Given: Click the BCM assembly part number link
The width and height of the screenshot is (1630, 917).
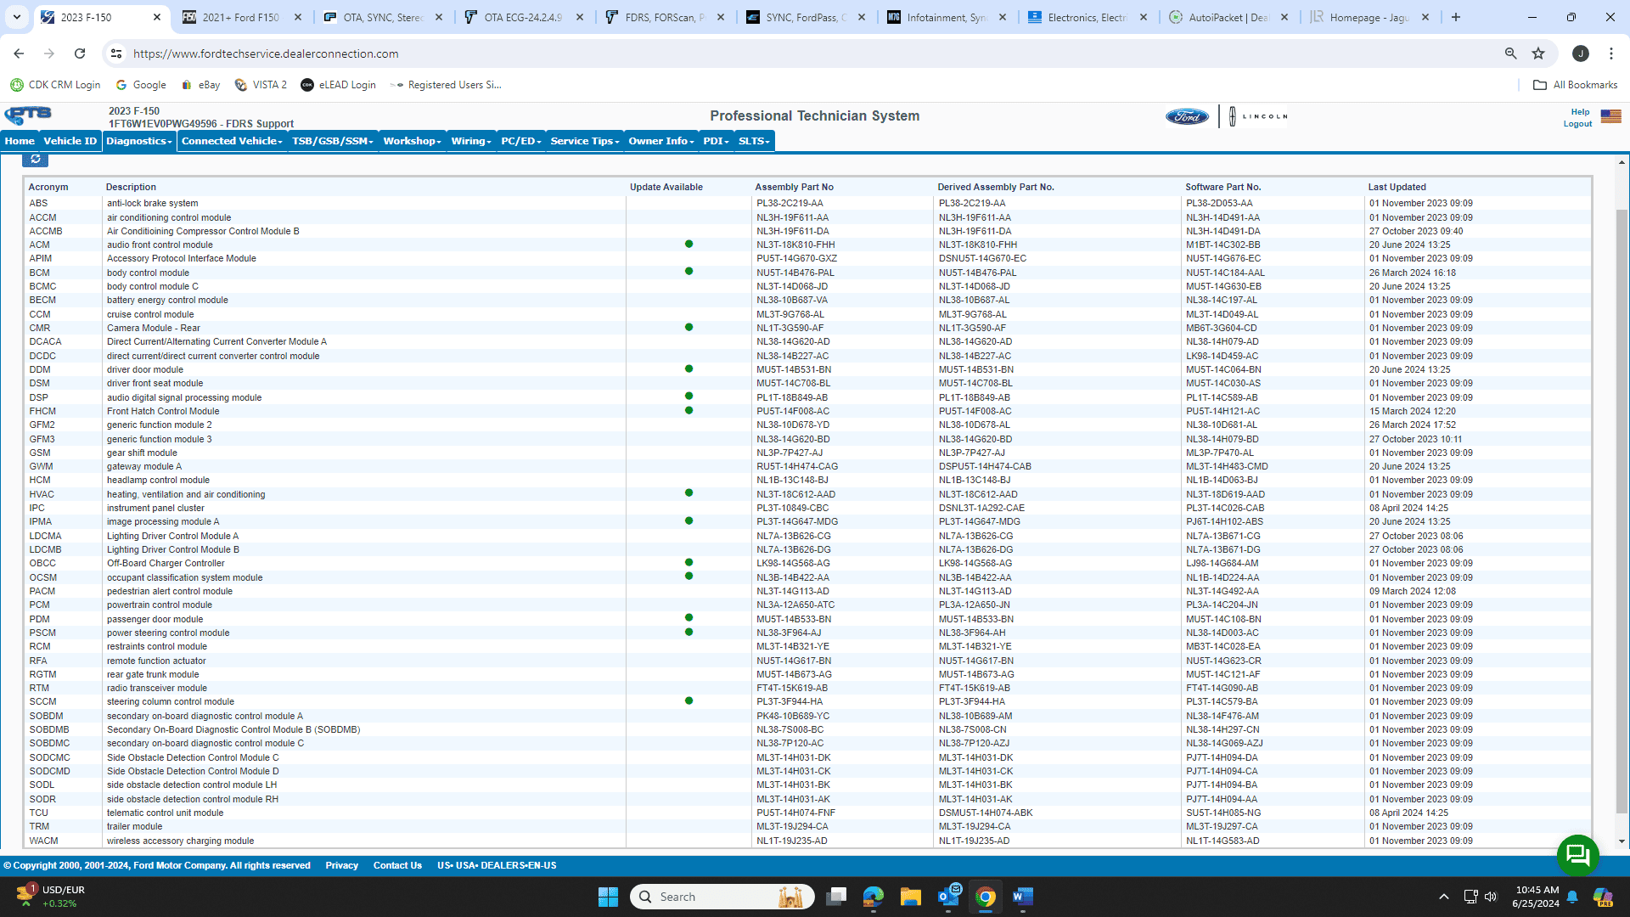Looking at the screenshot, I should pos(796,272).
